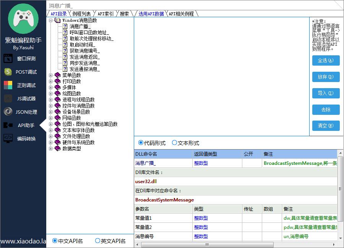Click the question icon beside 取启动时间_

pyautogui.click(x=65, y=45)
